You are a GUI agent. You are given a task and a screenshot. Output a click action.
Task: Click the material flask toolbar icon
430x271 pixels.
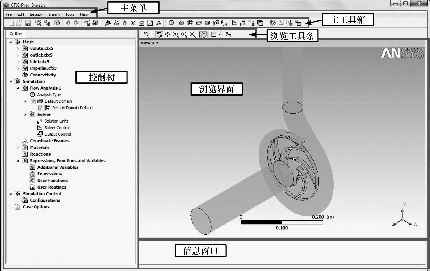(x=116, y=23)
